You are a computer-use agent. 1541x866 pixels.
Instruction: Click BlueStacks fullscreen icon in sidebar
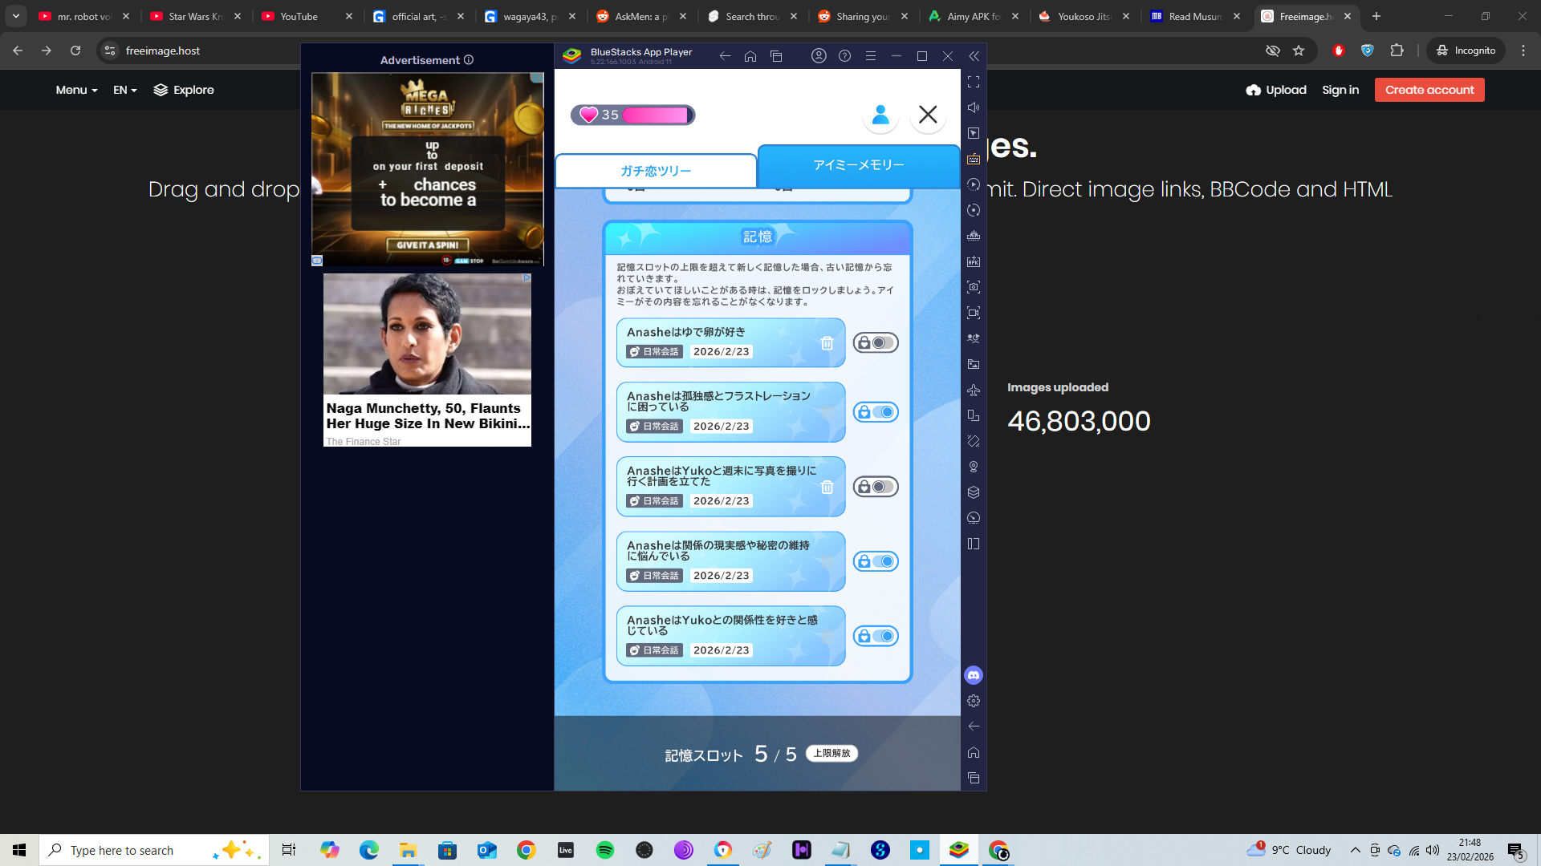coord(974,82)
